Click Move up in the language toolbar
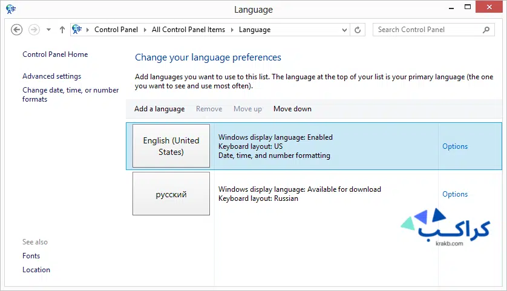507x291 pixels. coord(247,109)
